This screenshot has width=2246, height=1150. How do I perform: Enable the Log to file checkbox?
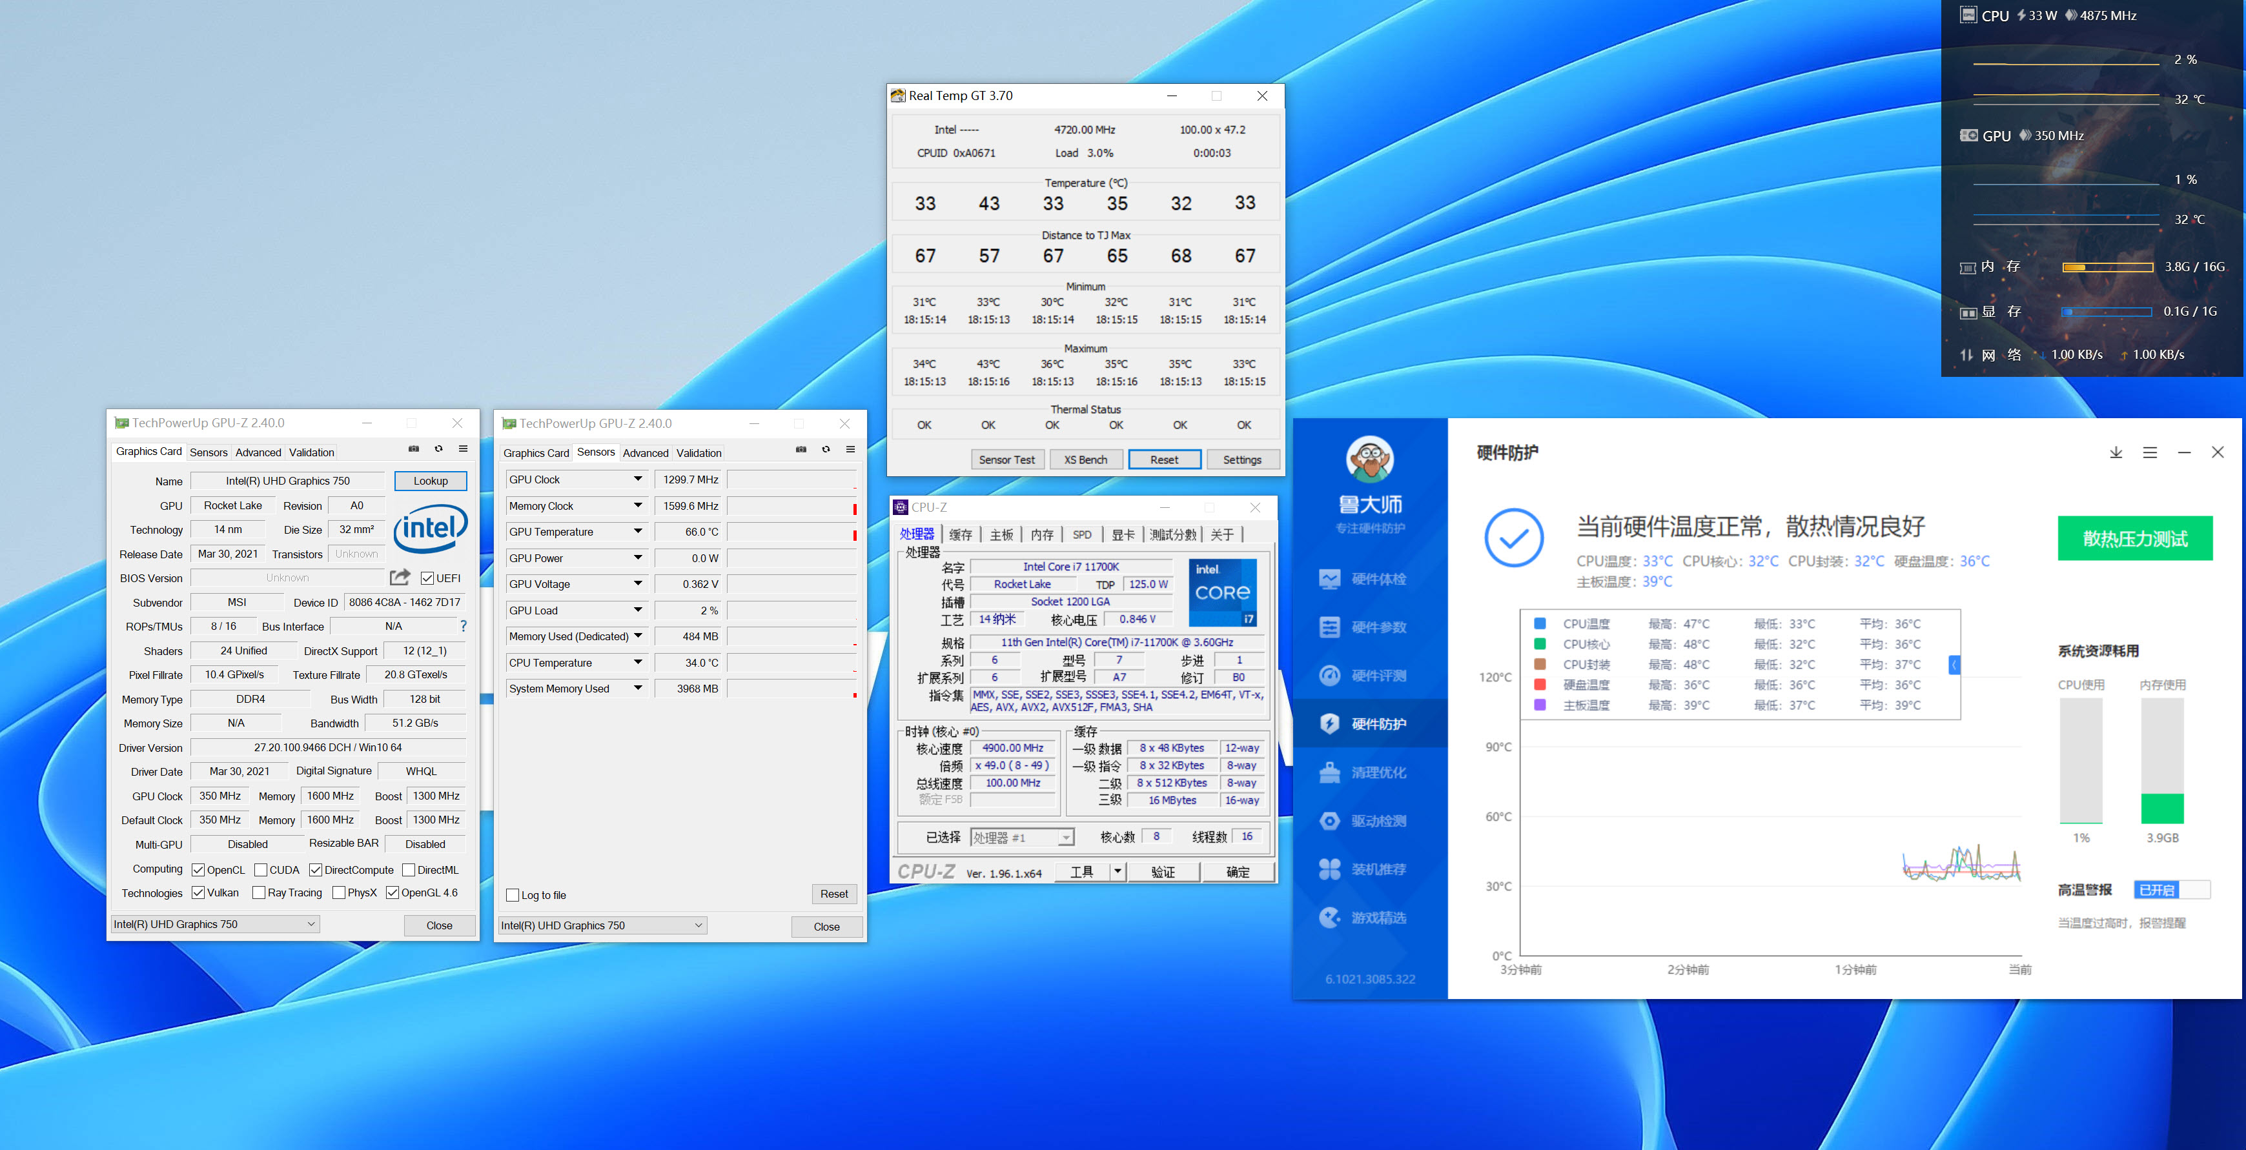tap(513, 894)
